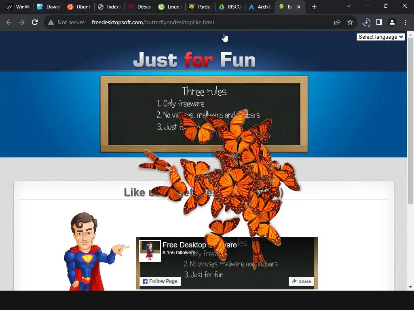Close the active Butterfly tab

click(299, 7)
